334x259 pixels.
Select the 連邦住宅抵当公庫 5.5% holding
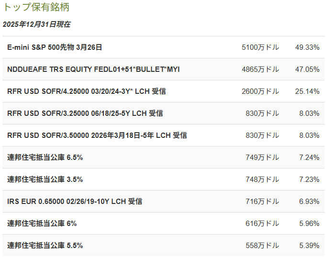(45, 246)
